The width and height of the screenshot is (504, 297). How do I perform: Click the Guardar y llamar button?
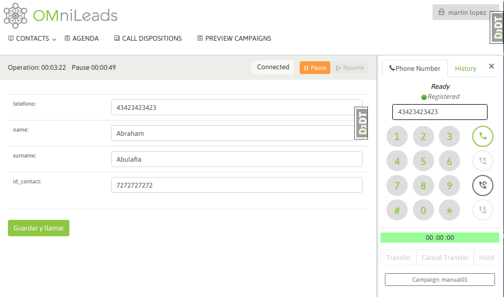click(39, 228)
